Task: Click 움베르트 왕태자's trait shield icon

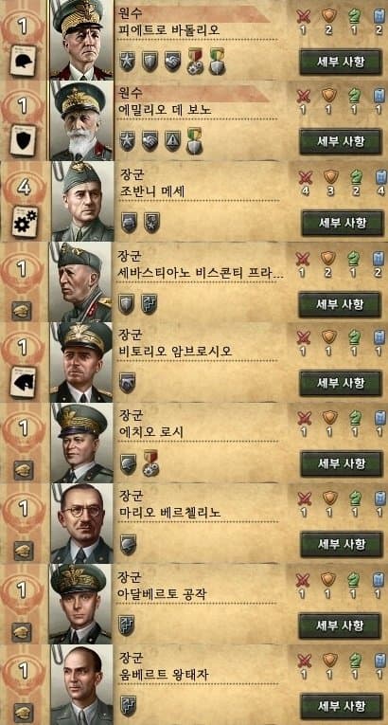Action: 128,706
